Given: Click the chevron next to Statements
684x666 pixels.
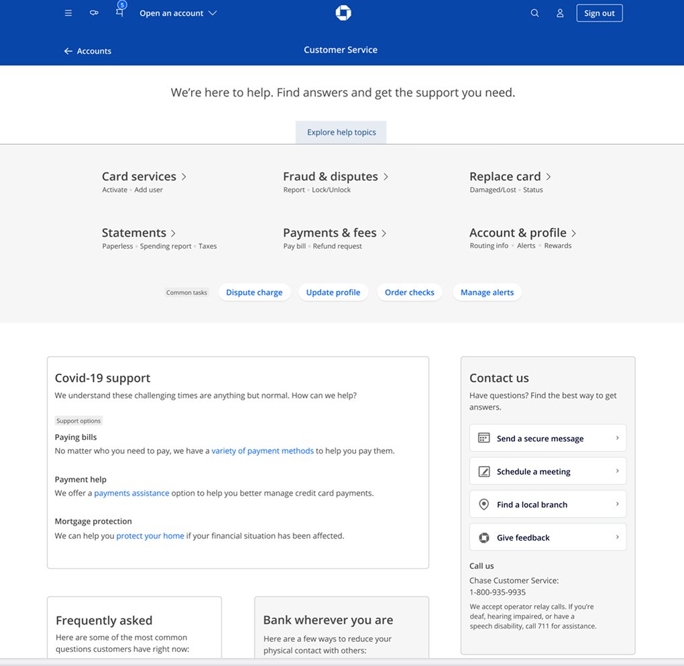Looking at the screenshot, I should click(173, 233).
